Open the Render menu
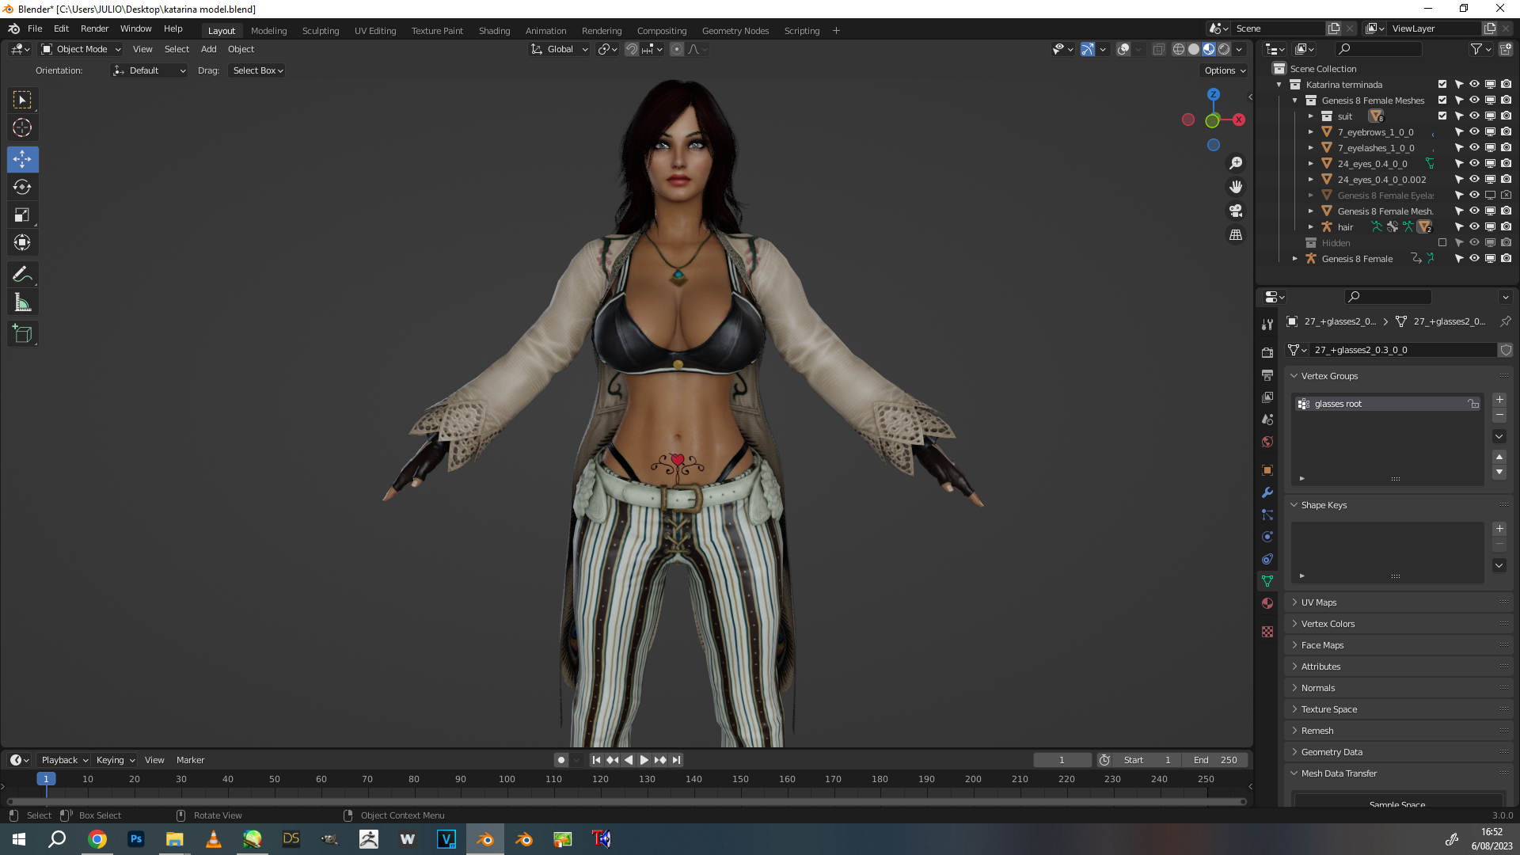 94,28
